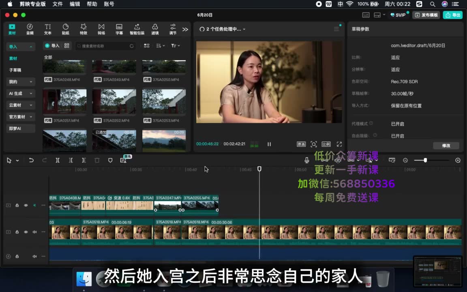This screenshot has height=292, width=467.
Task: Hide the main interview video track
Action: (x=26, y=232)
